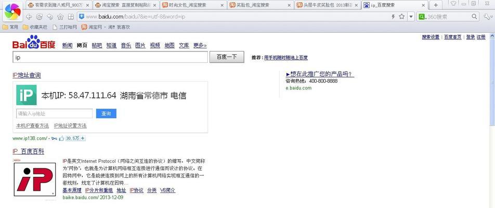The width and height of the screenshot is (495, 208).
Task: Click the green iP logo in the IP widget
Action: (x=27, y=95)
